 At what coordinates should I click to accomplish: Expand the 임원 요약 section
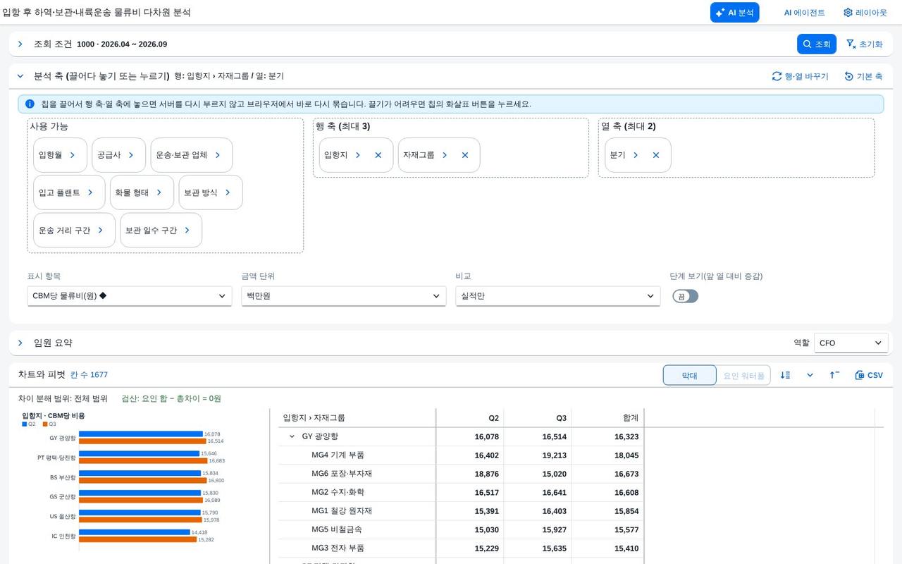20,343
